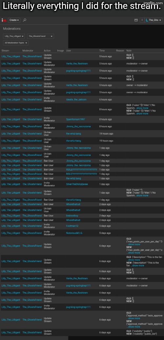Click Jimmy_the_necrozoma in the 8 hours ago row
The height and width of the screenshot is (340, 164).
click(x=78, y=126)
